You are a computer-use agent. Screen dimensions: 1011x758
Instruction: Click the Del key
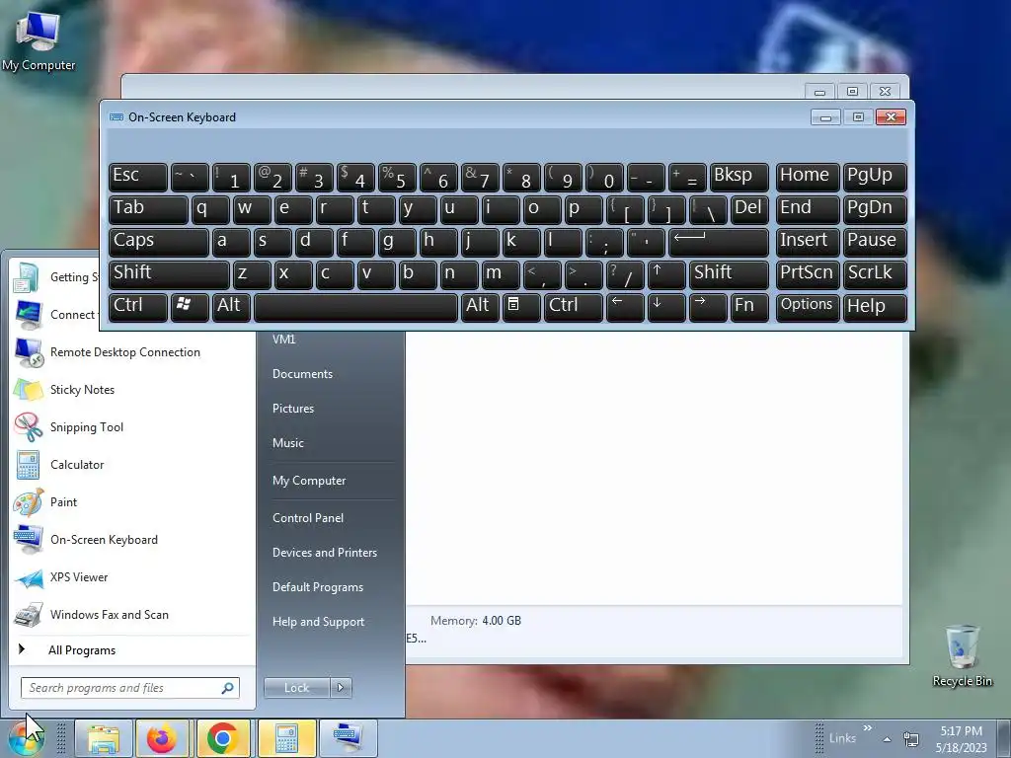click(749, 210)
